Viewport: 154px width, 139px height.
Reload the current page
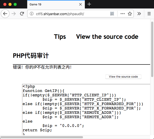tap(22, 14)
